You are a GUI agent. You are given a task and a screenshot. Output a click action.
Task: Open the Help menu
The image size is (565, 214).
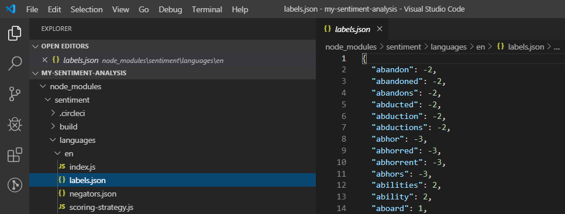(x=240, y=9)
